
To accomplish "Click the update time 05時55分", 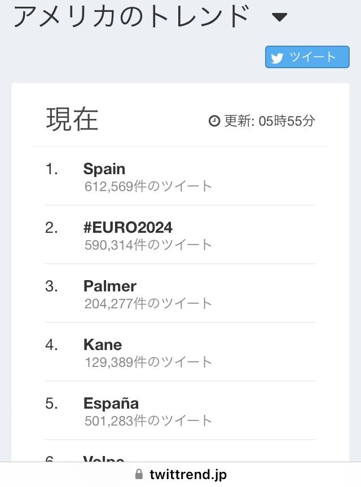I will click(287, 121).
